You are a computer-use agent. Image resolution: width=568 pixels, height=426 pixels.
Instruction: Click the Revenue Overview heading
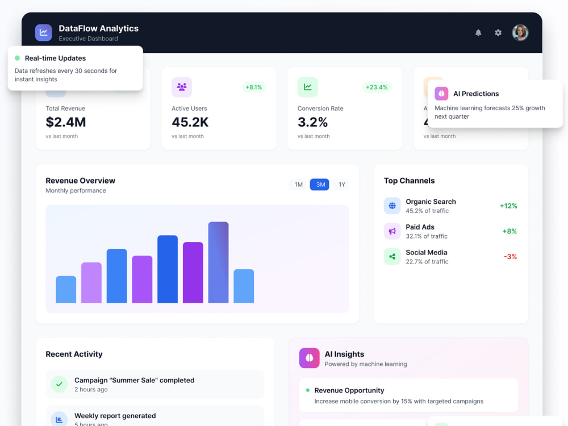click(81, 181)
